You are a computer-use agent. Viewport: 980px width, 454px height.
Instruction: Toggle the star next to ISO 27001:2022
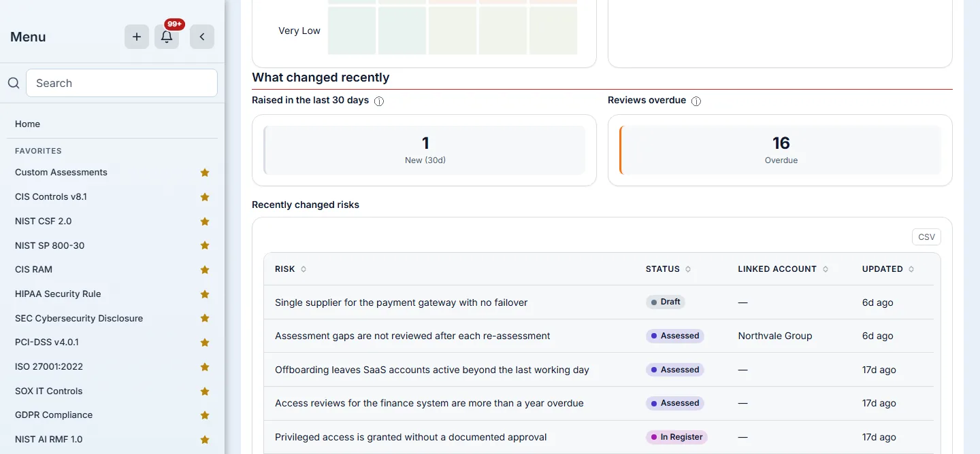[x=205, y=367]
